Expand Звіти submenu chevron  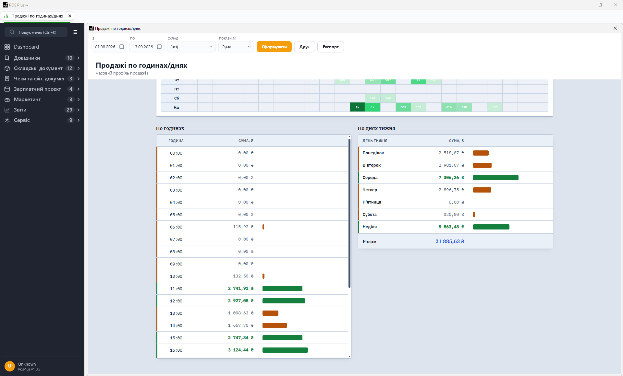click(79, 110)
